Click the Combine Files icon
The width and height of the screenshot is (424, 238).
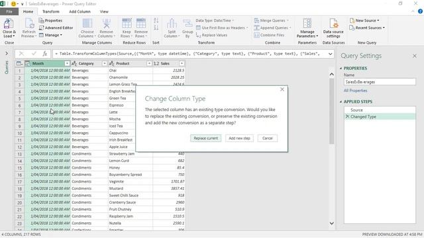pyautogui.click(x=256, y=35)
